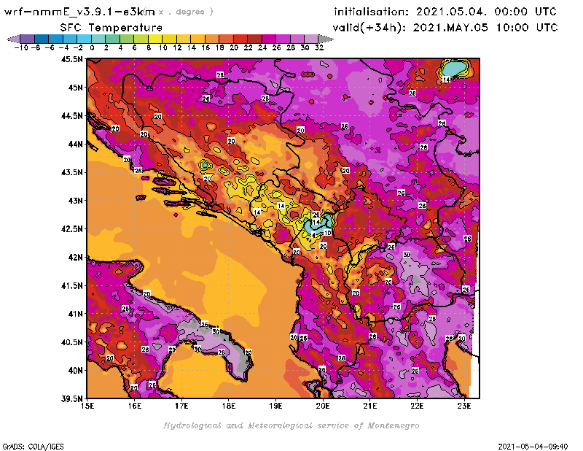The width and height of the screenshot is (583, 451).
Task: Pick the blue swatch between -6 and -4
Action: pyautogui.click(x=56, y=39)
